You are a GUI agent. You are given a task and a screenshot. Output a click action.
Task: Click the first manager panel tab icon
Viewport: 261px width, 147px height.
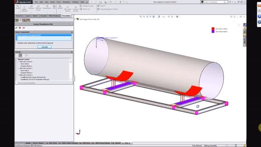coord(17,20)
